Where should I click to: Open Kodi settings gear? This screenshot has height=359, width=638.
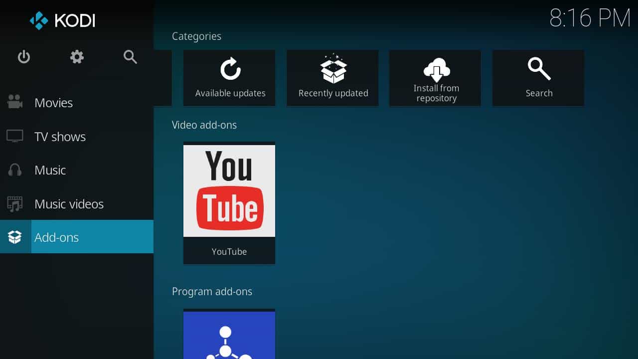[77, 57]
